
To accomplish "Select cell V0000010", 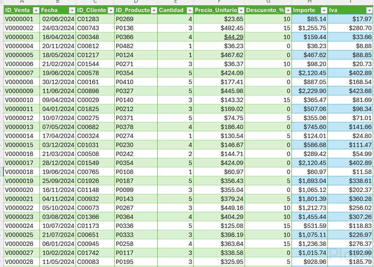I will pyautogui.click(x=22, y=100).
